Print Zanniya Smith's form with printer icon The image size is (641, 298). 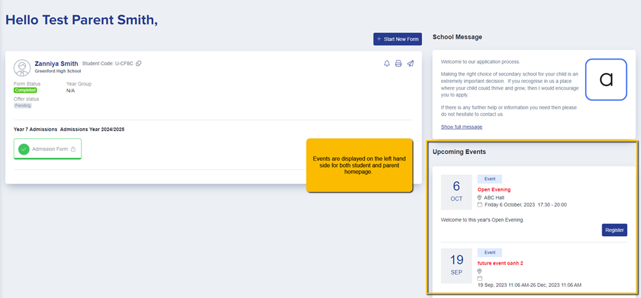click(398, 63)
